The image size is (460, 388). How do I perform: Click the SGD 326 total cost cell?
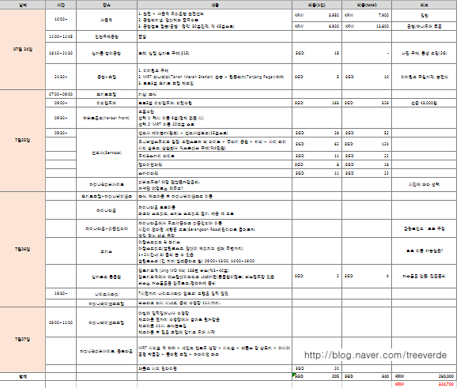tap(367, 103)
